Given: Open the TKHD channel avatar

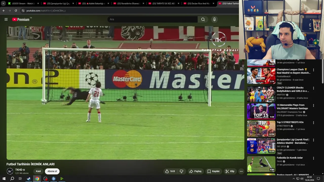Looking at the screenshot, I should tap(10, 171).
